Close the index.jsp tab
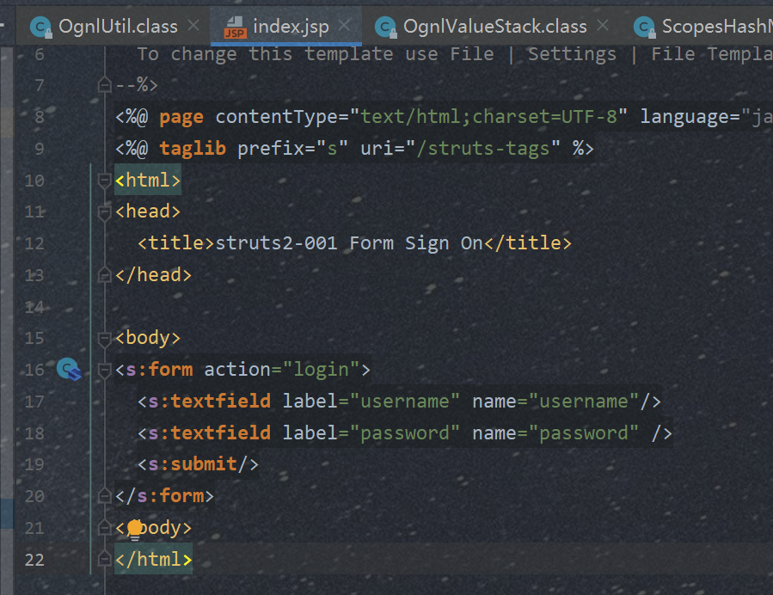773x595 pixels. tap(345, 26)
